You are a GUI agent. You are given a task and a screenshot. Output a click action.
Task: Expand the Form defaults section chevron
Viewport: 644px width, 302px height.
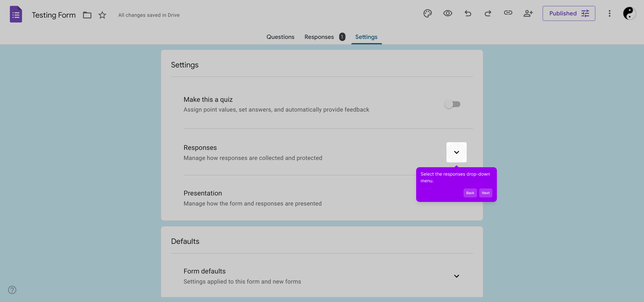456,276
